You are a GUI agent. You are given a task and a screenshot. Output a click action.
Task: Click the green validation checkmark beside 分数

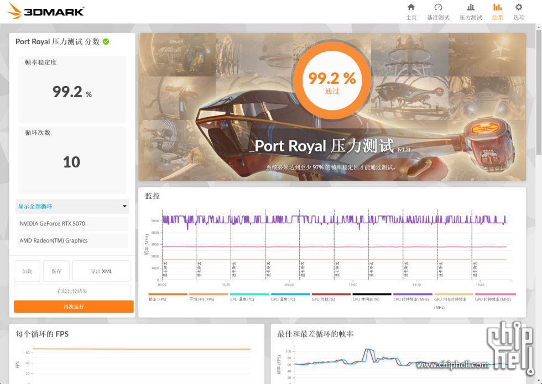click(x=106, y=41)
